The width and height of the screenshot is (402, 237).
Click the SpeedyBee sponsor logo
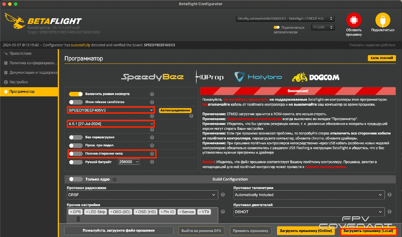[x=152, y=76]
